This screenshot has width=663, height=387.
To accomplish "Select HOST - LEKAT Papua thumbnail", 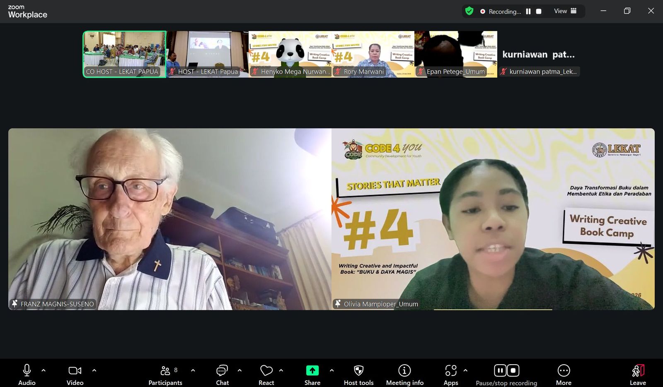I will click(x=207, y=54).
